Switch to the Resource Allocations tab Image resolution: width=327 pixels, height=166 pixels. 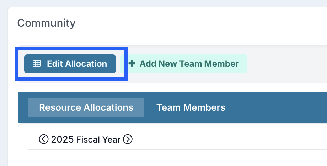(x=86, y=107)
